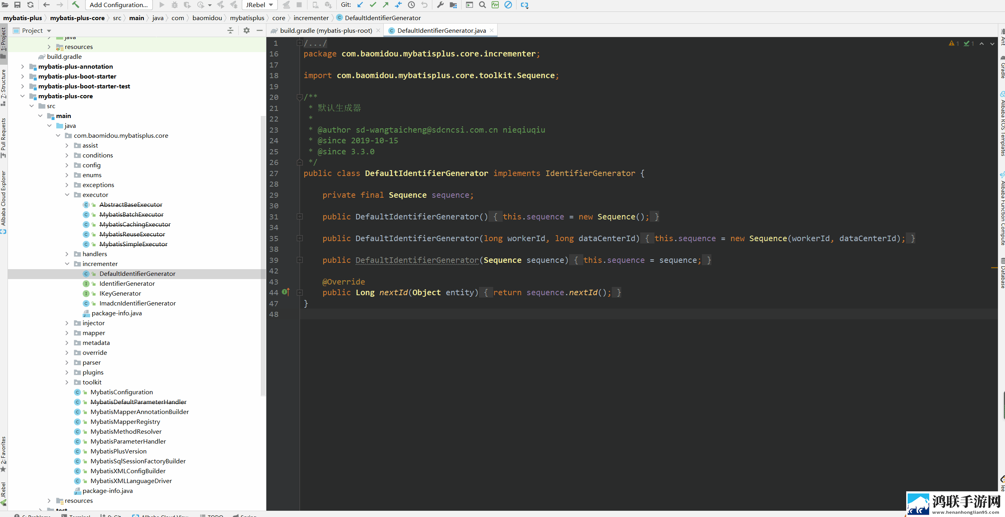Screen dimensions: 1005x517
Task: Build project with the green hammer
Action: 75,5
